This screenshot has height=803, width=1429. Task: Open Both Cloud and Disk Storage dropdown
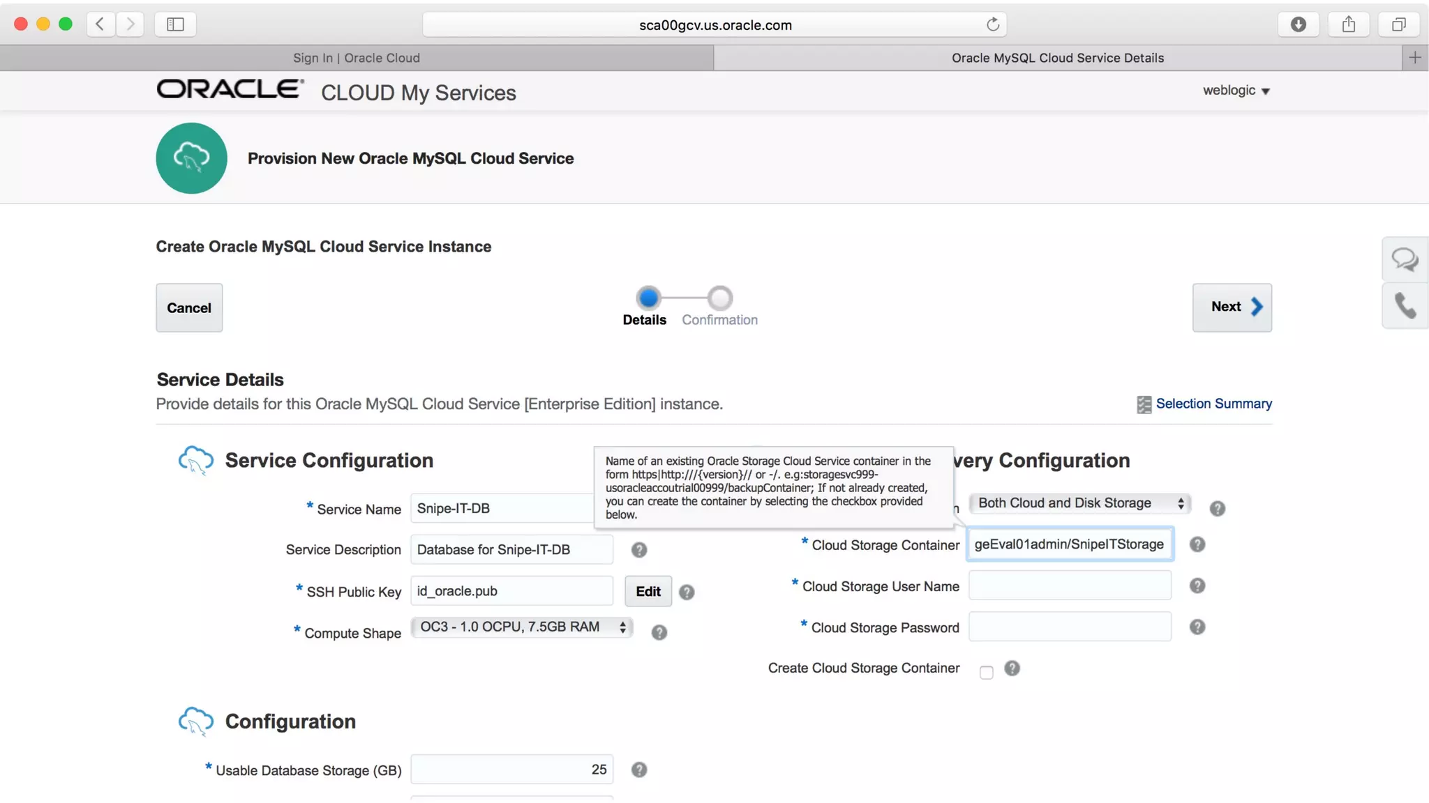[1079, 503]
